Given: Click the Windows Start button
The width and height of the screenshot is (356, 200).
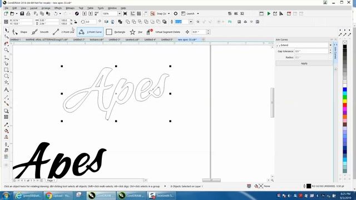Looking at the screenshot, I should (6, 195).
